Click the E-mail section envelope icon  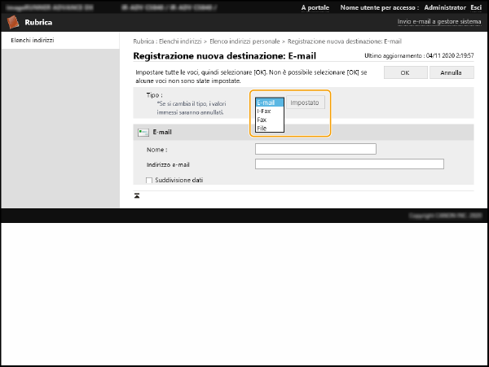(143, 132)
